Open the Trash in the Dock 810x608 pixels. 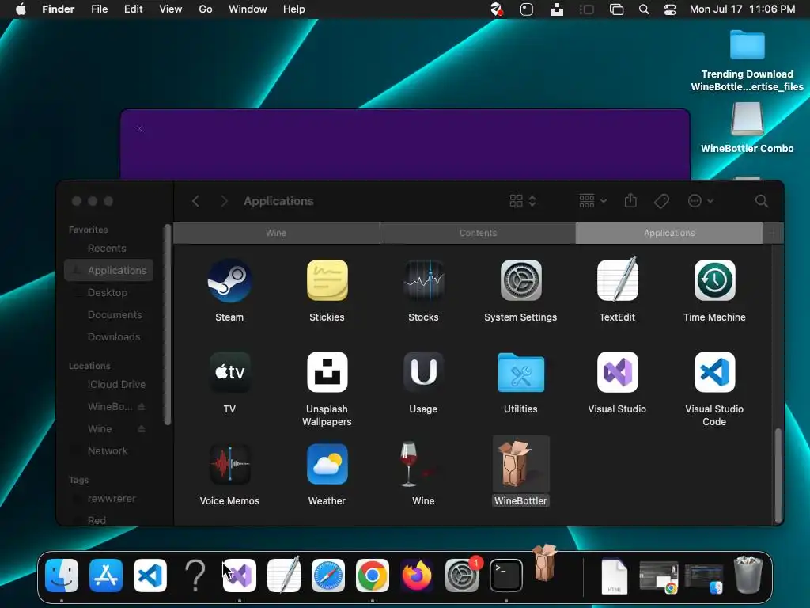748,575
